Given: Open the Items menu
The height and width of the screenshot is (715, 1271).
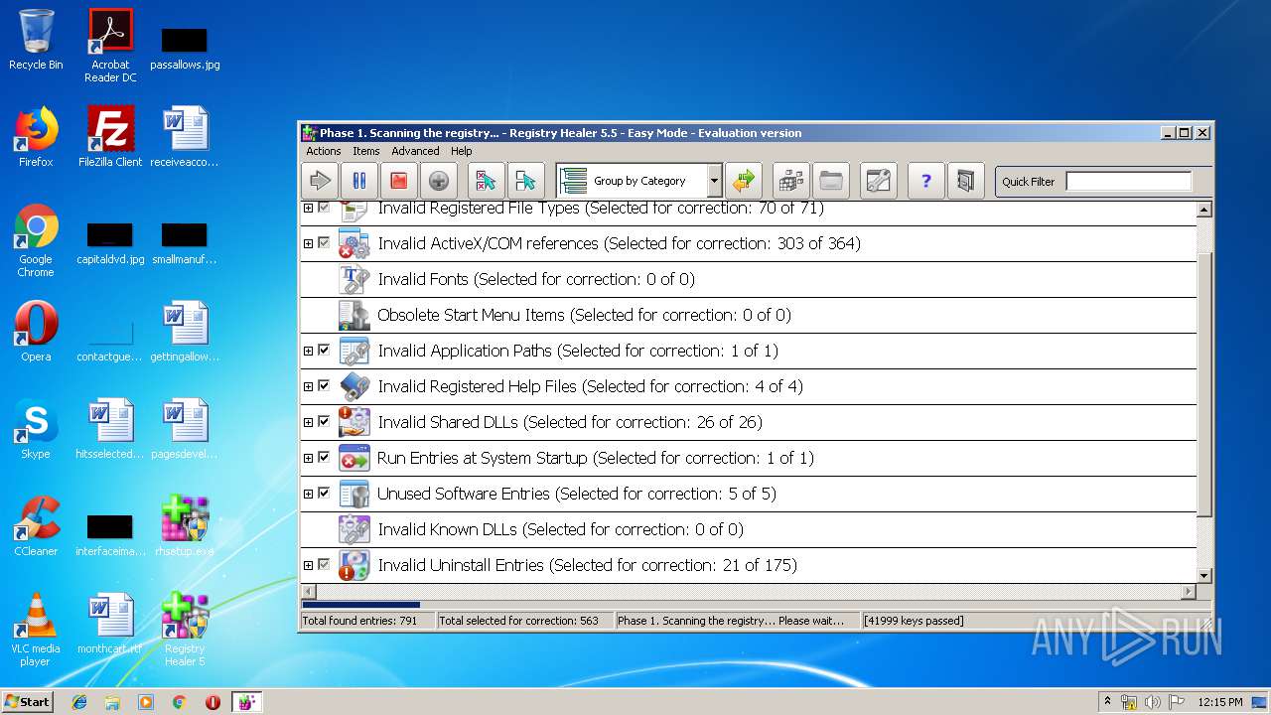Looking at the screenshot, I should 366,151.
